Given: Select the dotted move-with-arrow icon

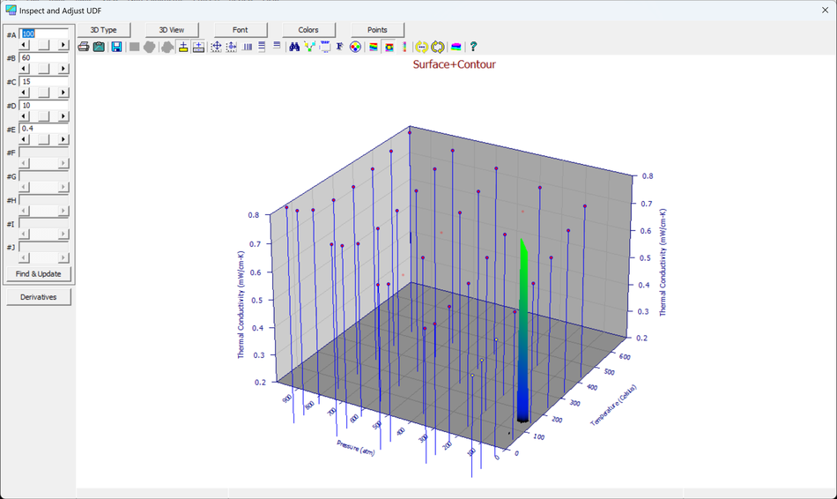Looking at the screenshot, I should click(231, 47).
